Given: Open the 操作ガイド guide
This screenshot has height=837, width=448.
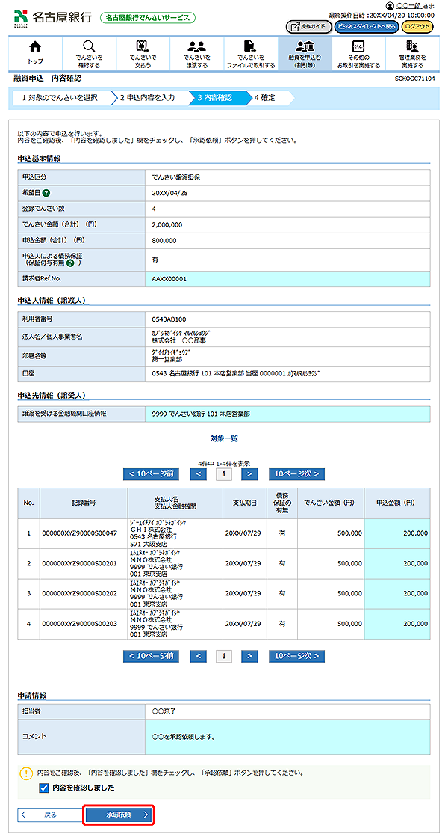Looking at the screenshot, I should [308, 27].
